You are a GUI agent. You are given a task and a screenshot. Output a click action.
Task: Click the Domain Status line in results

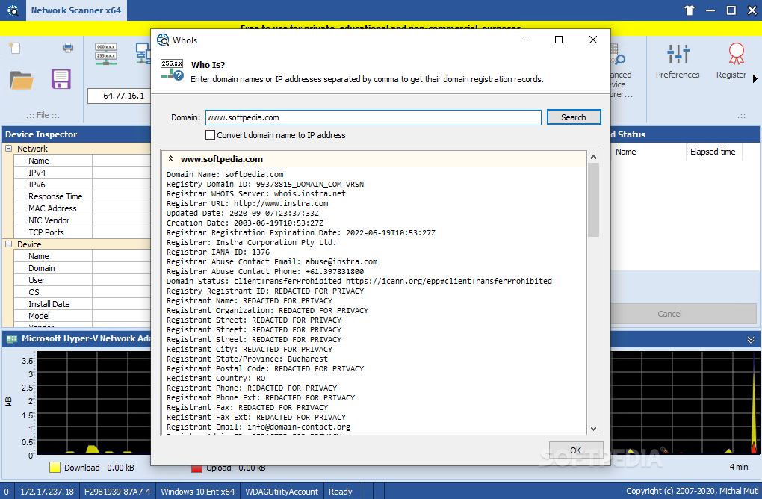[x=359, y=282]
